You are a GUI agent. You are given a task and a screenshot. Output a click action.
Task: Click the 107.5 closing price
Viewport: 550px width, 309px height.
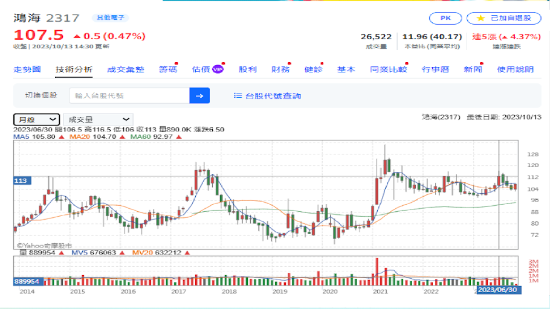pyautogui.click(x=39, y=35)
